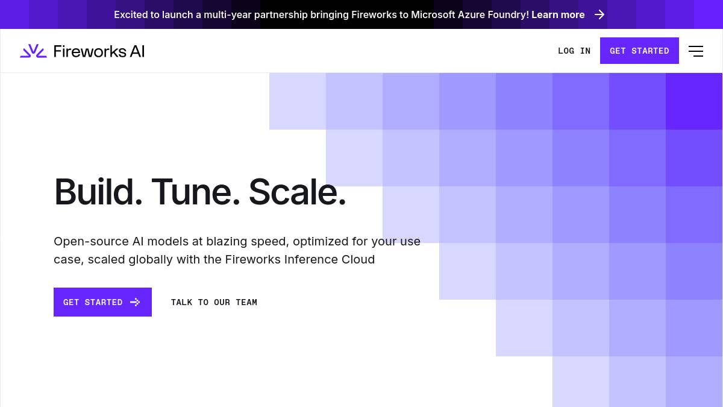Click the pale lavender square behind "your use"
Screen dimensions: 723x407
(411, 215)
